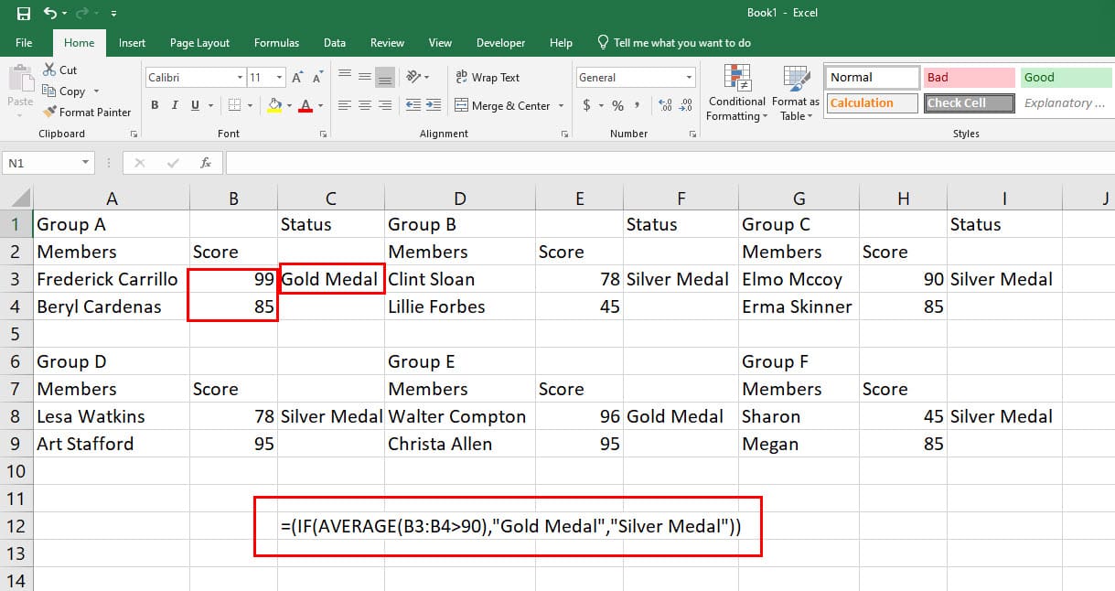1115x591 pixels.
Task: Apply the Bad cell style
Action: (970, 78)
